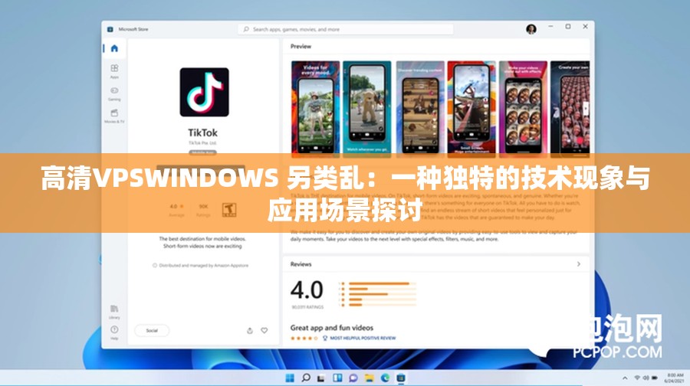Click the TikTok app title
Screen dimensions: 690x386
tap(203, 132)
